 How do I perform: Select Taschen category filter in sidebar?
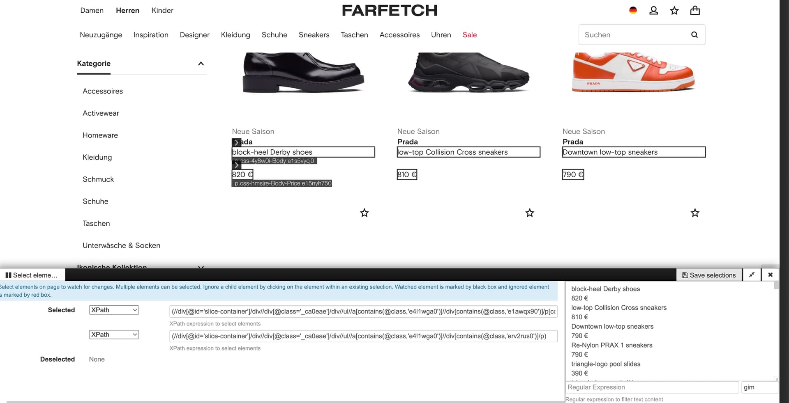[x=96, y=224]
